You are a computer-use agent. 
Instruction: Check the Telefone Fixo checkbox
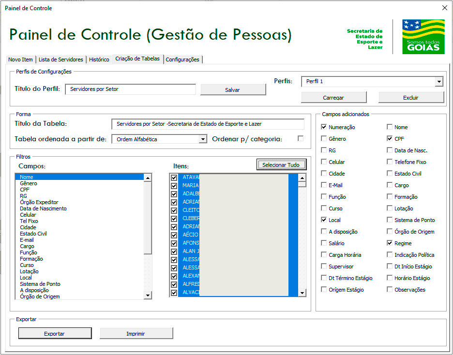390,162
